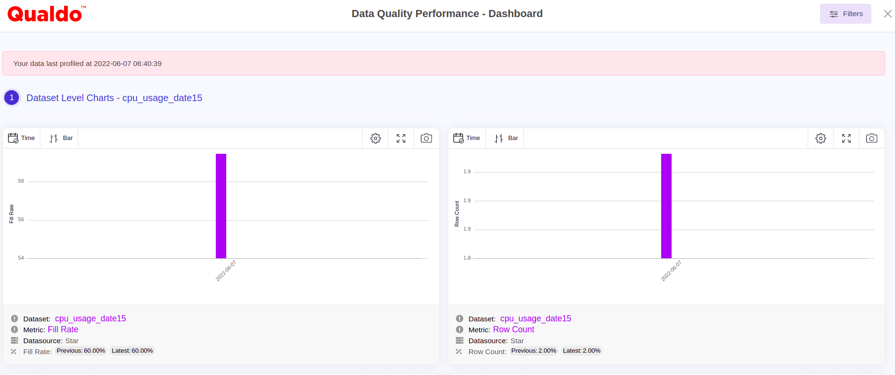Click 'Dataset Level Charts - cpu_usage_date15' heading
The image size is (895, 375).
[x=114, y=98]
